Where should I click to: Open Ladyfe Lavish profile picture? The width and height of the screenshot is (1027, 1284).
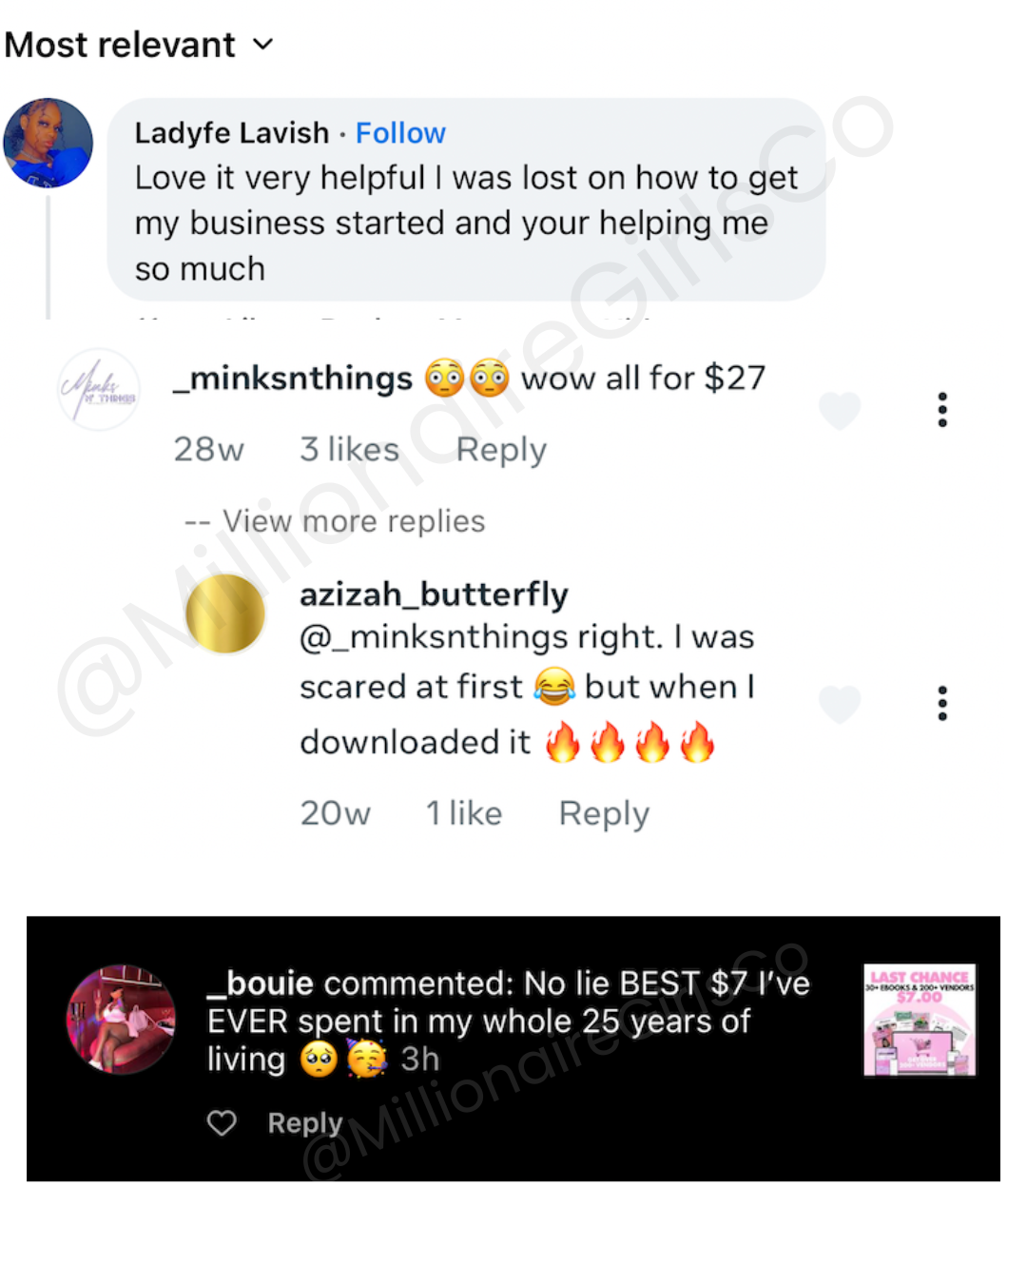(48, 143)
